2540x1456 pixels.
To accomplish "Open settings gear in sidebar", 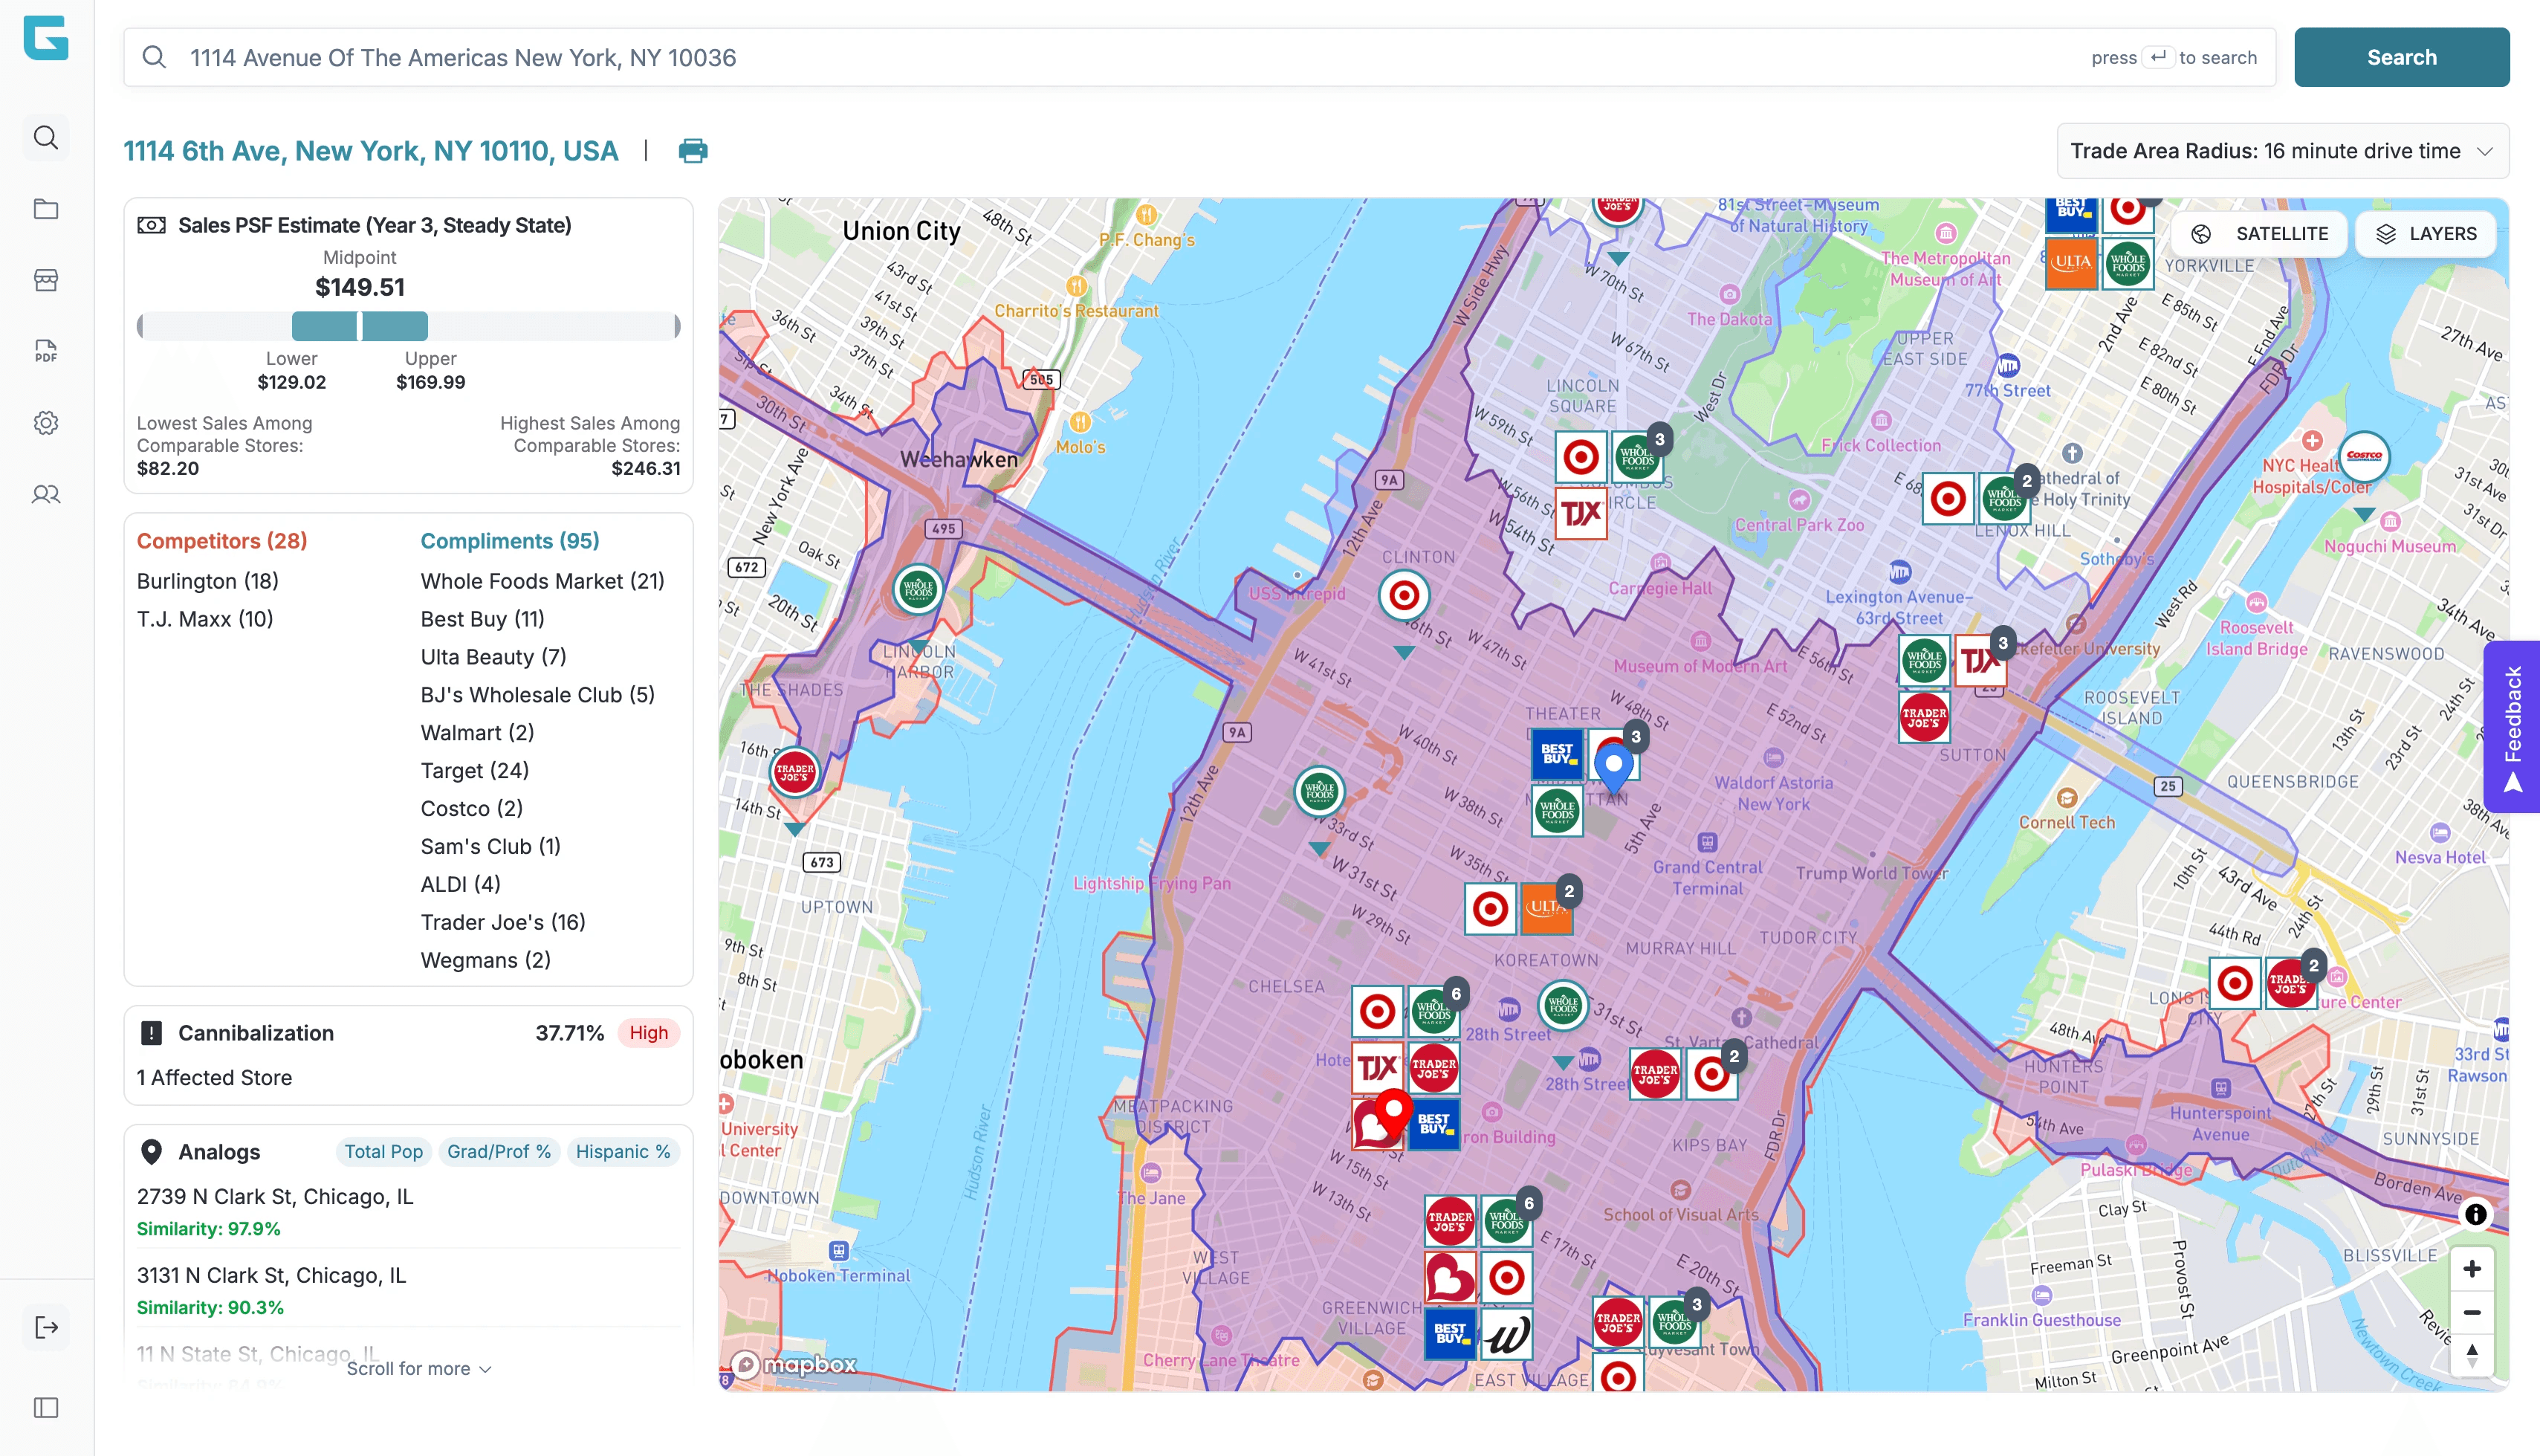I will point(46,423).
